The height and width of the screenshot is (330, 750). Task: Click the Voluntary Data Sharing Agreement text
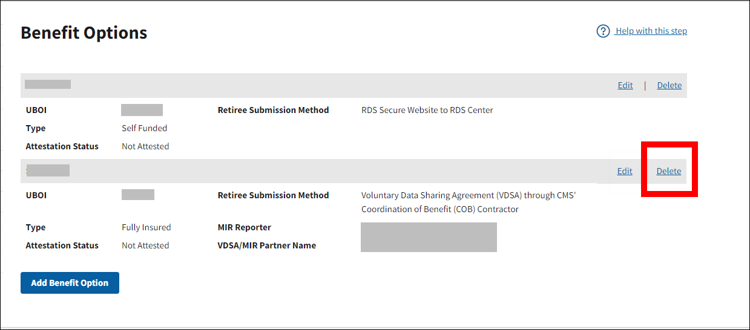click(x=468, y=195)
